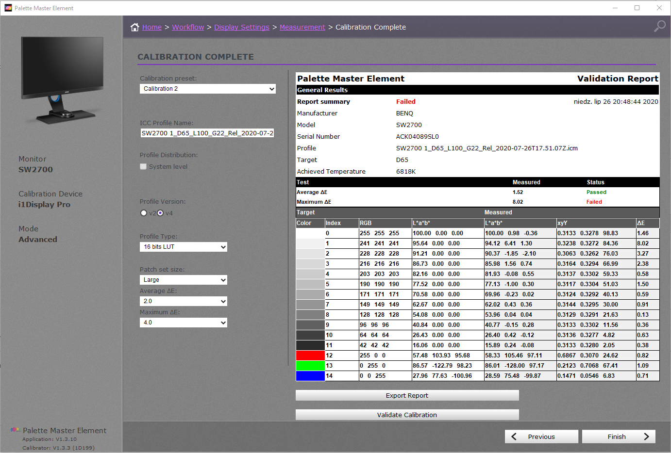Open the Calibration preset dropdown
Screen dimensions: 671x453
[208, 89]
